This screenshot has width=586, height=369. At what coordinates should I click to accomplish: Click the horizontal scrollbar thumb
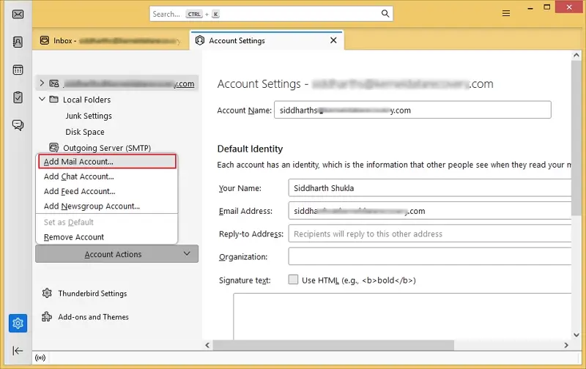pyautogui.click(x=333, y=345)
